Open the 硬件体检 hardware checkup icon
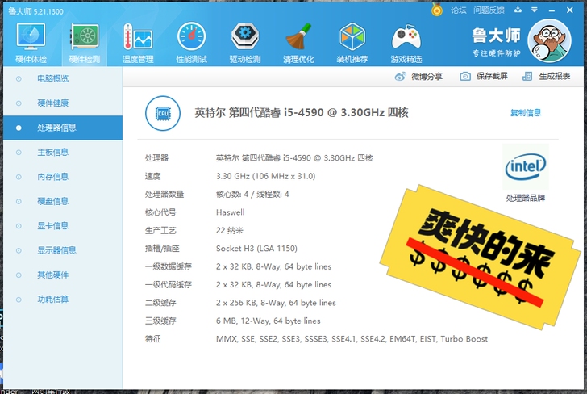587x394 pixels. point(31,43)
